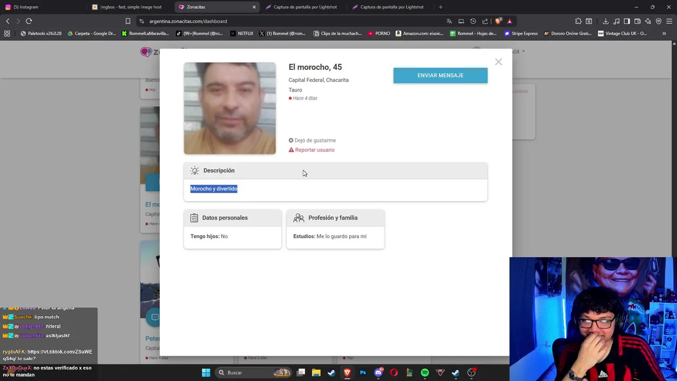677x381 pixels.
Task: Open a new browser tab
Action: click(441, 7)
